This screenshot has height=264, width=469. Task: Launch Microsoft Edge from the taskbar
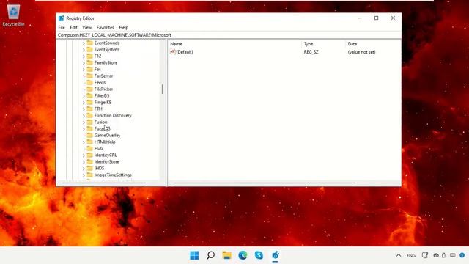[x=243, y=255]
